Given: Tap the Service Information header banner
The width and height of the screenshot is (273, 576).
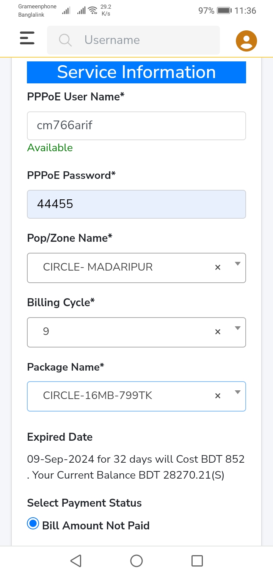Looking at the screenshot, I should click(136, 72).
